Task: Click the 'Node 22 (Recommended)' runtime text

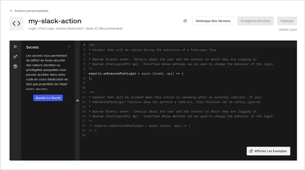Action: [104, 28]
